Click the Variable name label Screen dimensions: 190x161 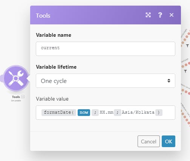click(54, 35)
